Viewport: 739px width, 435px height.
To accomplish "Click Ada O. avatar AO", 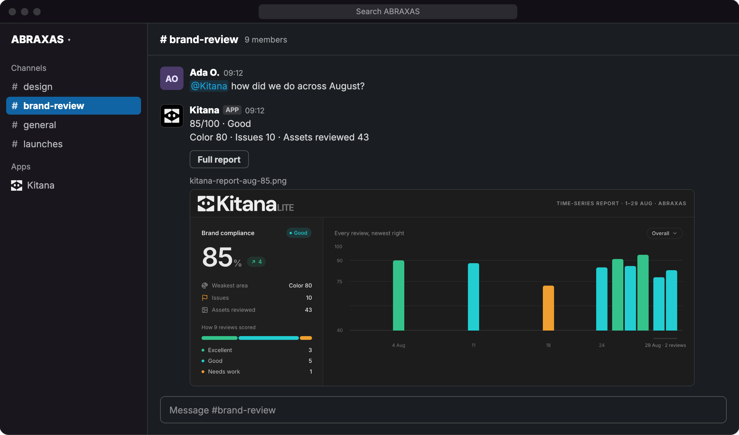I will 172,78.
